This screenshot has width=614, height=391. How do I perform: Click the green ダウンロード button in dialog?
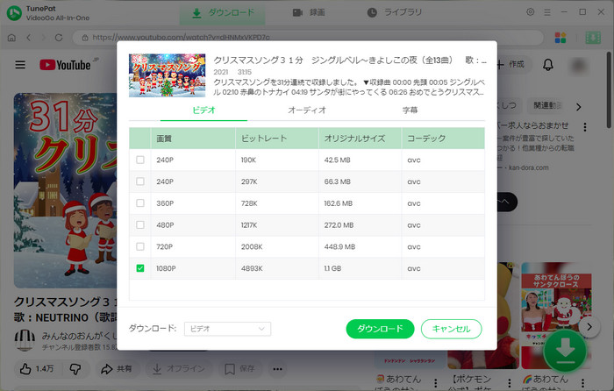380,329
